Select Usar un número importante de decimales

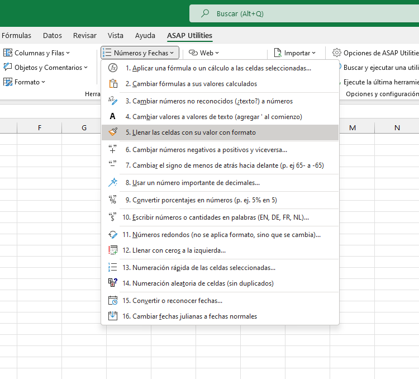coord(220,183)
